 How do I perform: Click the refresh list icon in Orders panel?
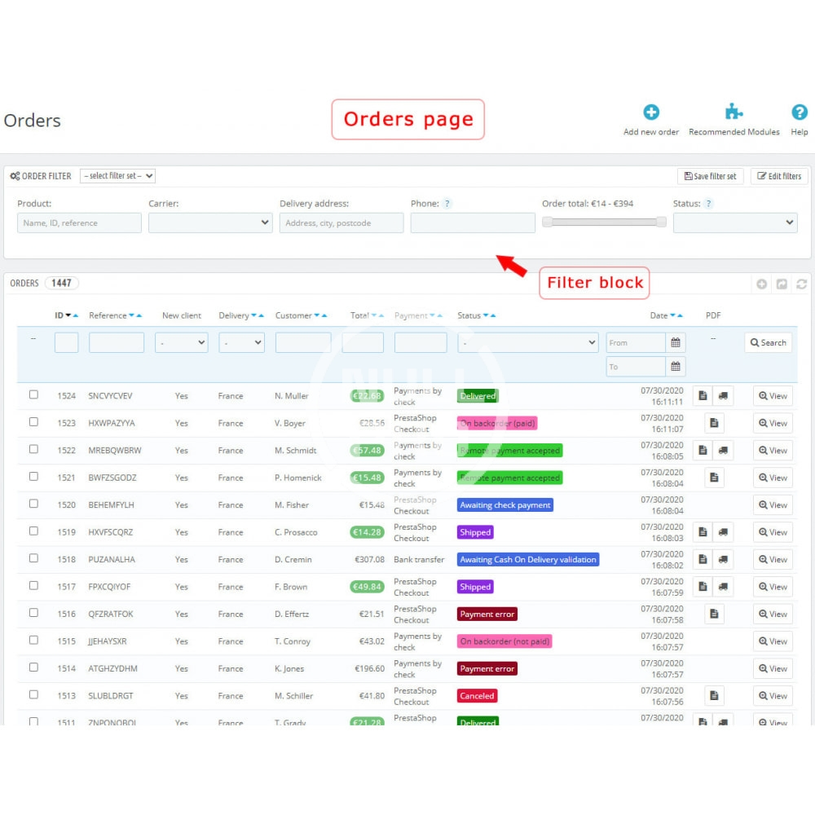(x=801, y=284)
